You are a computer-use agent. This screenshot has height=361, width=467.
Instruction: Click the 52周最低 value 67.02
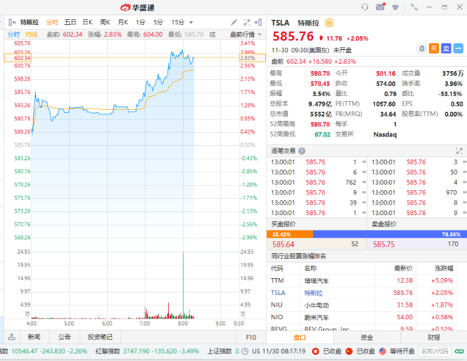click(x=323, y=135)
